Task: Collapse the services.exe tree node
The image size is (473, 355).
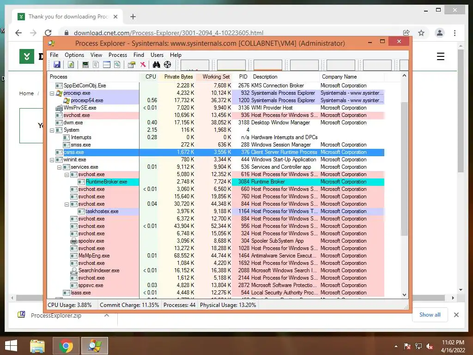Action: (60, 167)
